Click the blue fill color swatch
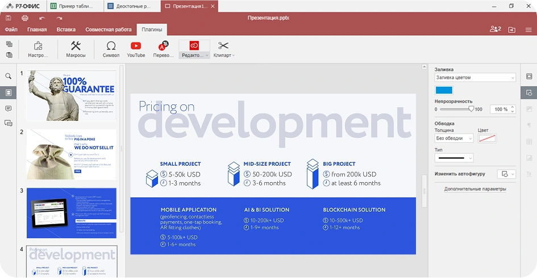This screenshot has width=537, height=278. click(444, 90)
